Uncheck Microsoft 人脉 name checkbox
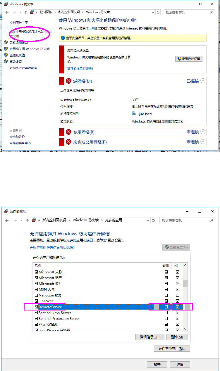The image size is (220, 371). tap(36, 272)
